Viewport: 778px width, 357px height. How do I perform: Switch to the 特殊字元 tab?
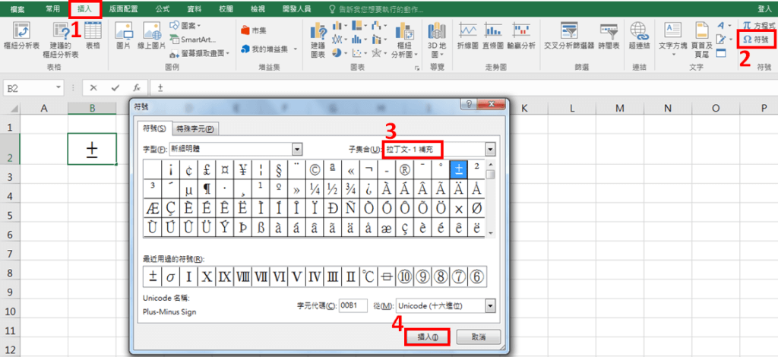194,128
